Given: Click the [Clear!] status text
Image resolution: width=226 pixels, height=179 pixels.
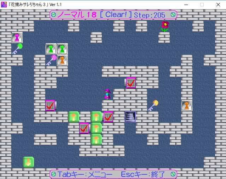Looking at the screenshot, I should point(116,15).
